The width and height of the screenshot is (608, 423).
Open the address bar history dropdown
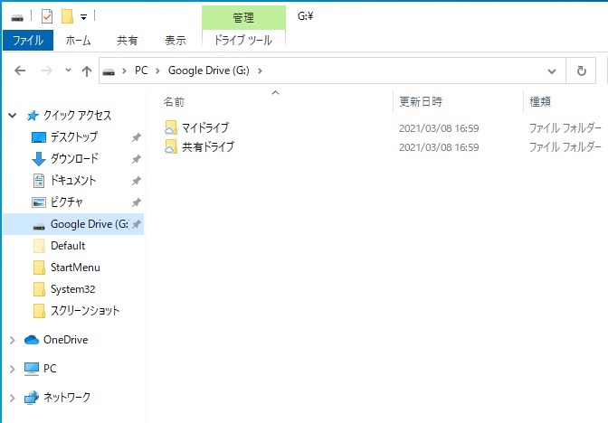point(552,70)
